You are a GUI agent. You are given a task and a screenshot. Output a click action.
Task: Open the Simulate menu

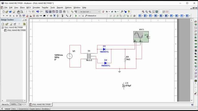click(36, 8)
